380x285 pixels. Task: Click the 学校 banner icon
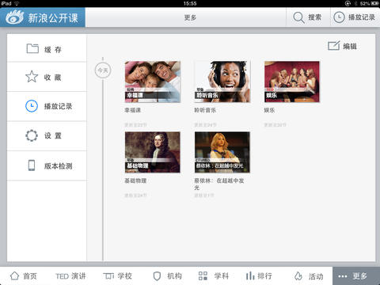coord(108,275)
